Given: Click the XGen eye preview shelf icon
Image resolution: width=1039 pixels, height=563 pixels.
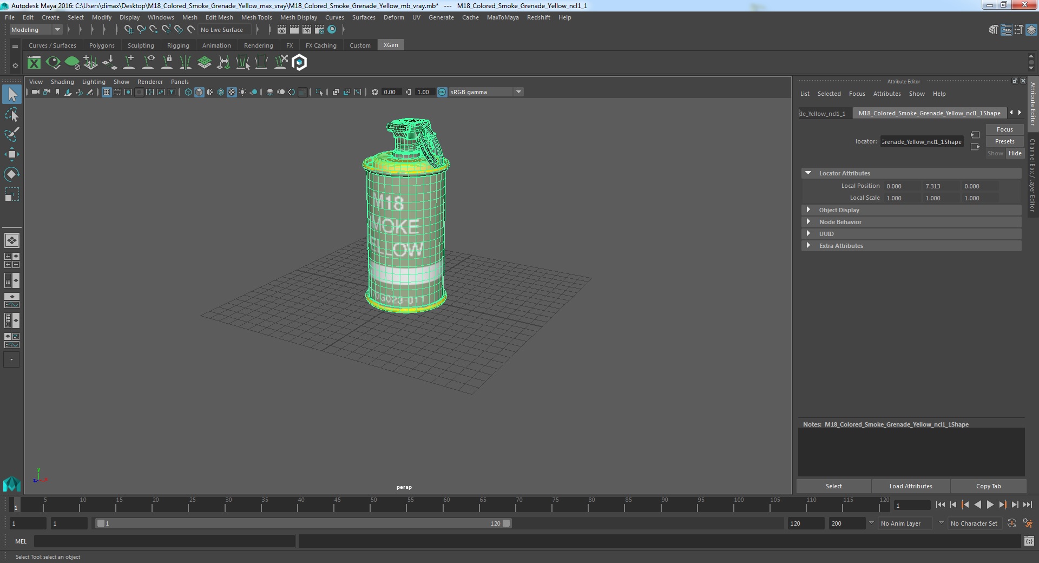Looking at the screenshot, I should 53,63.
